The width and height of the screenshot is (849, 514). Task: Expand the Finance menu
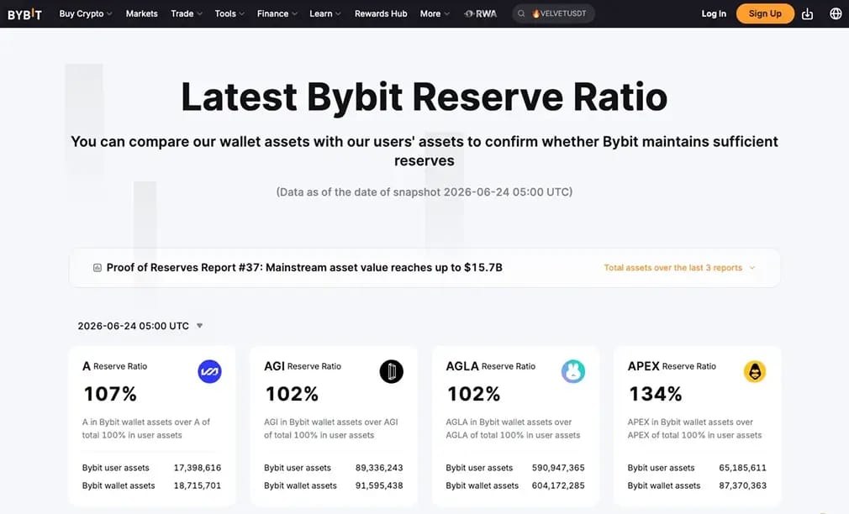click(277, 13)
